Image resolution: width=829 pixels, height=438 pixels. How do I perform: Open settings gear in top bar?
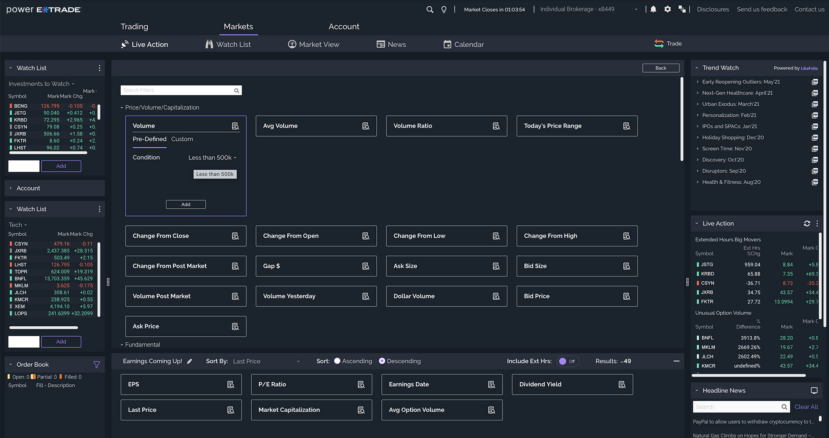point(667,9)
